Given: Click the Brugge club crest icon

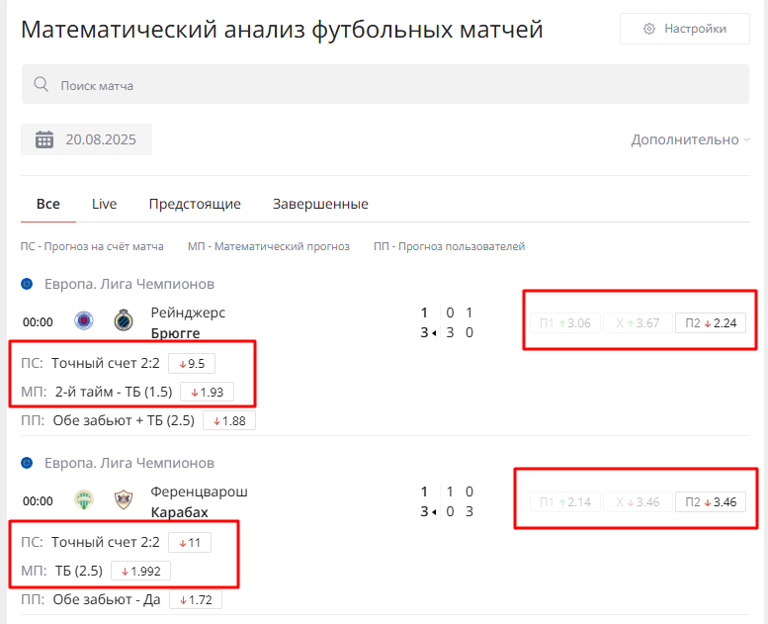Looking at the screenshot, I should coord(124,320).
